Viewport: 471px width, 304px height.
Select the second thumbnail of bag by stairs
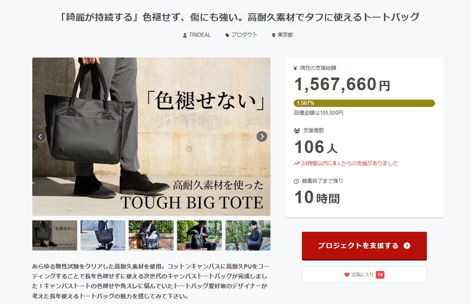pos(103,235)
